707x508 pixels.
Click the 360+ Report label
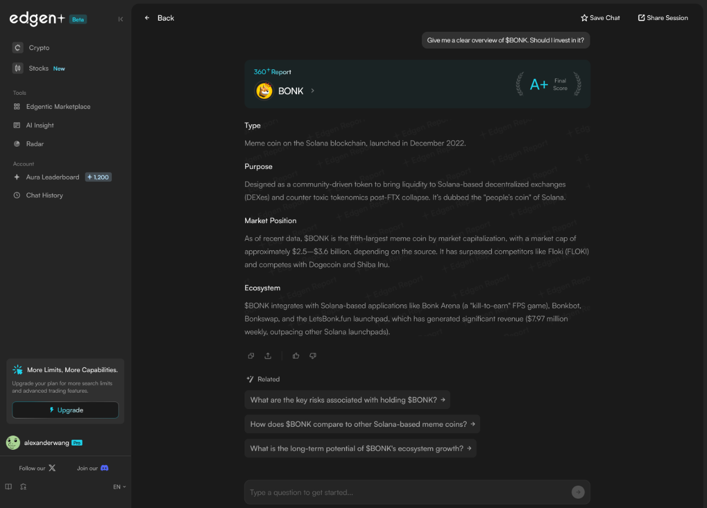pos(272,72)
